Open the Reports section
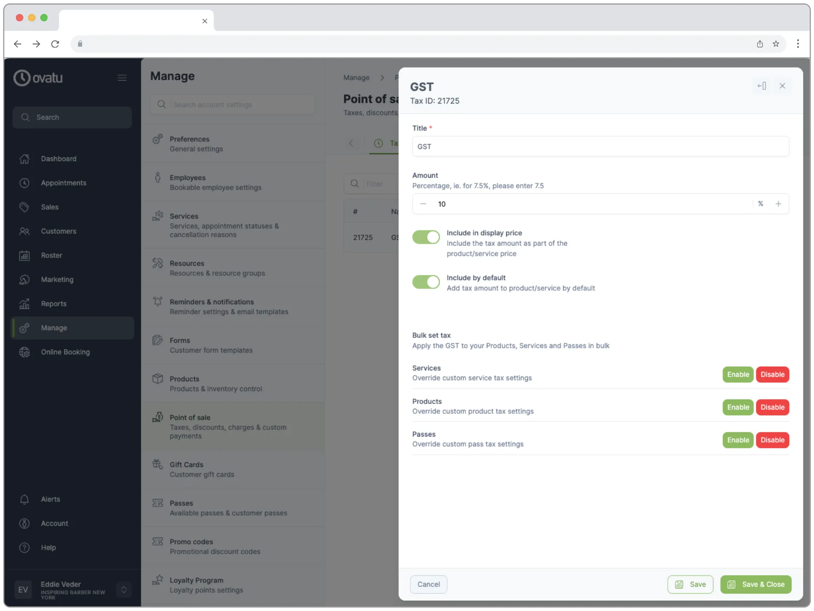 [x=54, y=303]
